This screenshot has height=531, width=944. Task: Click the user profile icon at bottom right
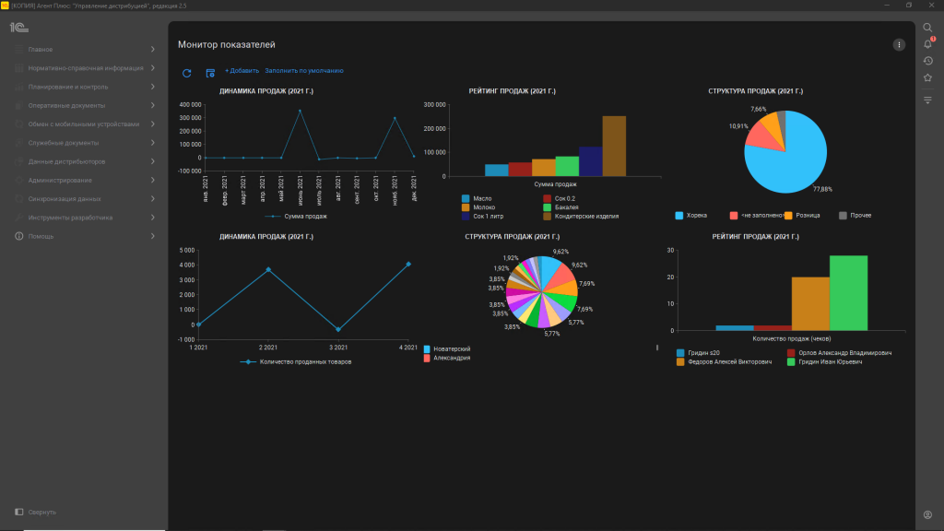(x=927, y=513)
